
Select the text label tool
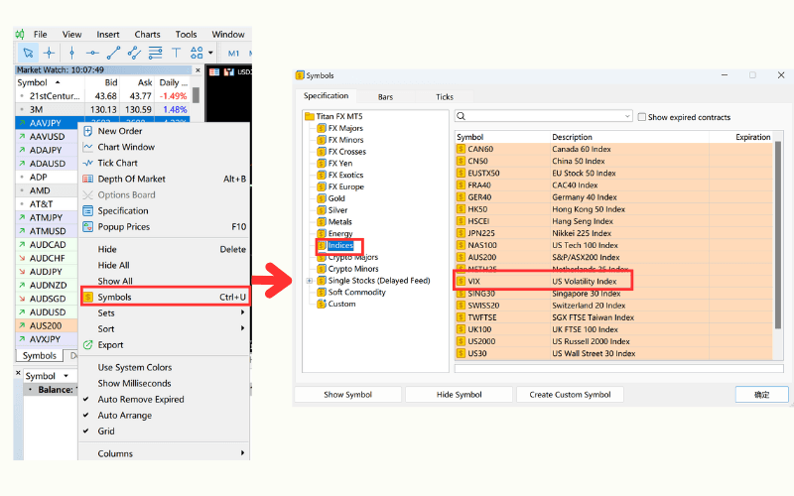177,53
